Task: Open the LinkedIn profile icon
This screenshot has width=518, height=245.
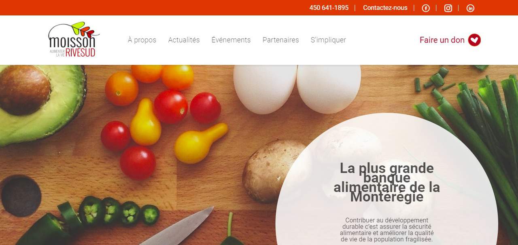Action: [470, 8]
